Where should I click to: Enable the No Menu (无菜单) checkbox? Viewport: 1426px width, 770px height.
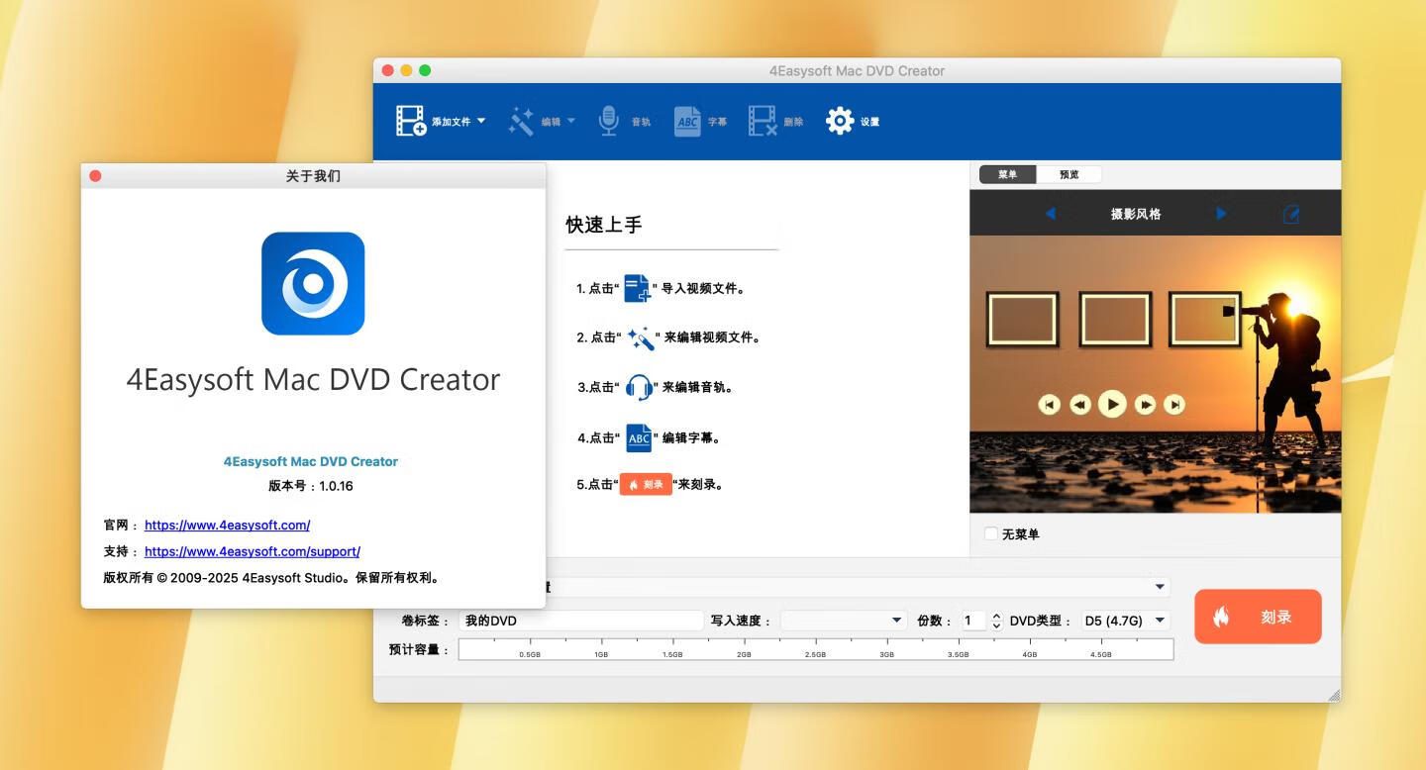click(991, 534)
